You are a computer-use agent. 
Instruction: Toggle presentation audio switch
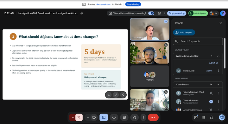coord(151,13)
